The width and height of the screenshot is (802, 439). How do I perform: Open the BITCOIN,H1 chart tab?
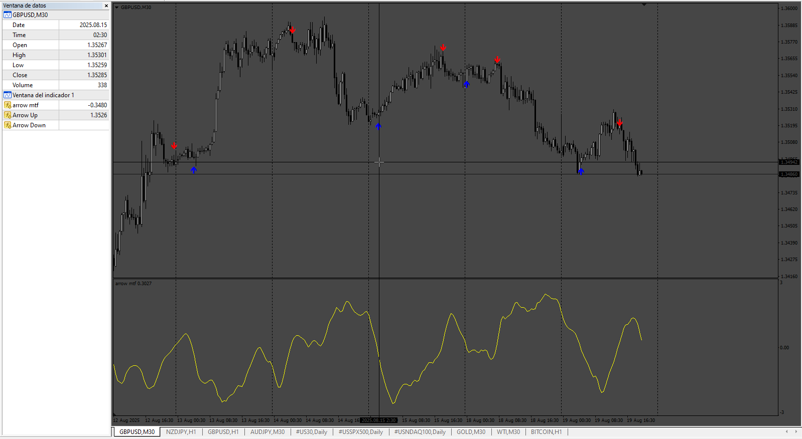tap(547, 432)
